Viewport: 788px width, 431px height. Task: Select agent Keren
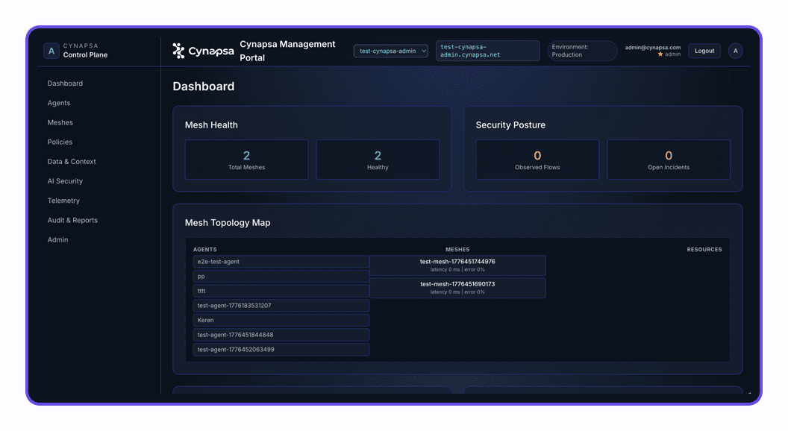[x=281, y=320]
